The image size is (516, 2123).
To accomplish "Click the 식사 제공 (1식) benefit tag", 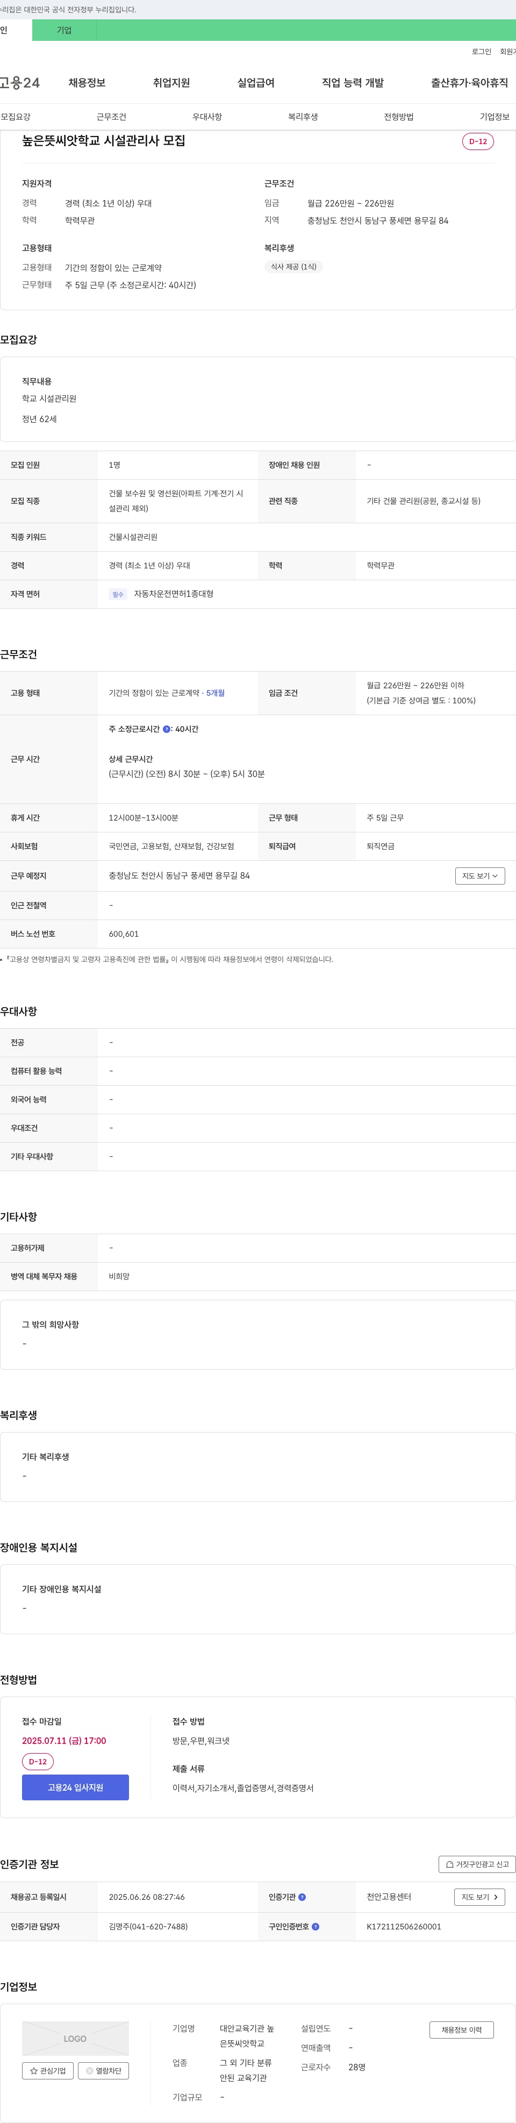I will pyautogui.click(x=293, y=267).
